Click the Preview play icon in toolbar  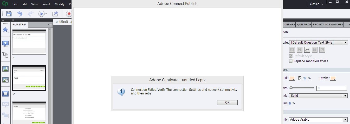tap(41, 14)
